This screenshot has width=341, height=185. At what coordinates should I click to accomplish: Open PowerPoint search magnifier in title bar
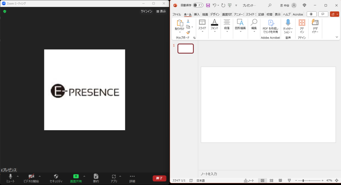270,5
